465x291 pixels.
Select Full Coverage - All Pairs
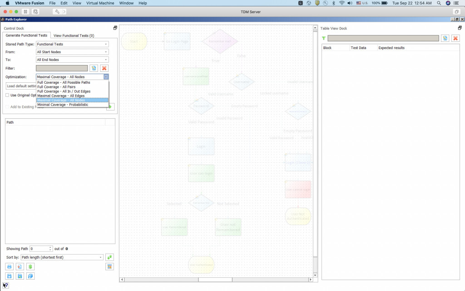72,87
